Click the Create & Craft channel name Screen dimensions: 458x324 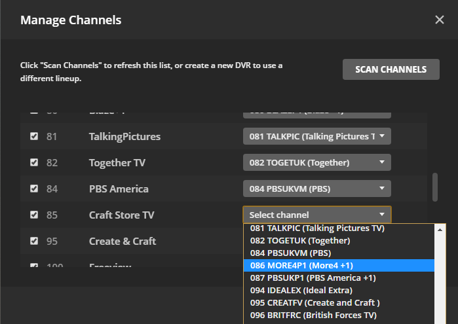[123, 242]
